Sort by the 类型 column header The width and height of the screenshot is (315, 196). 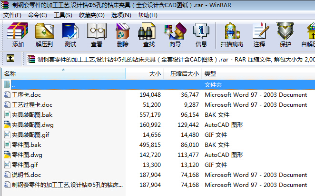pos(258,74)
